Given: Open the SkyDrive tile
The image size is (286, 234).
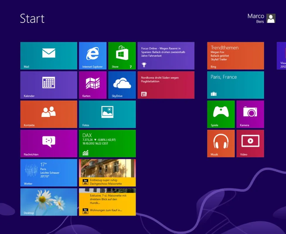Looking at the screenshot, I should tap(122, 85).
